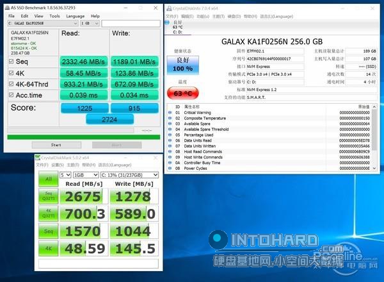Click the 良好 100 % health status box
384x282 pixels.
(x=183, y=65)
